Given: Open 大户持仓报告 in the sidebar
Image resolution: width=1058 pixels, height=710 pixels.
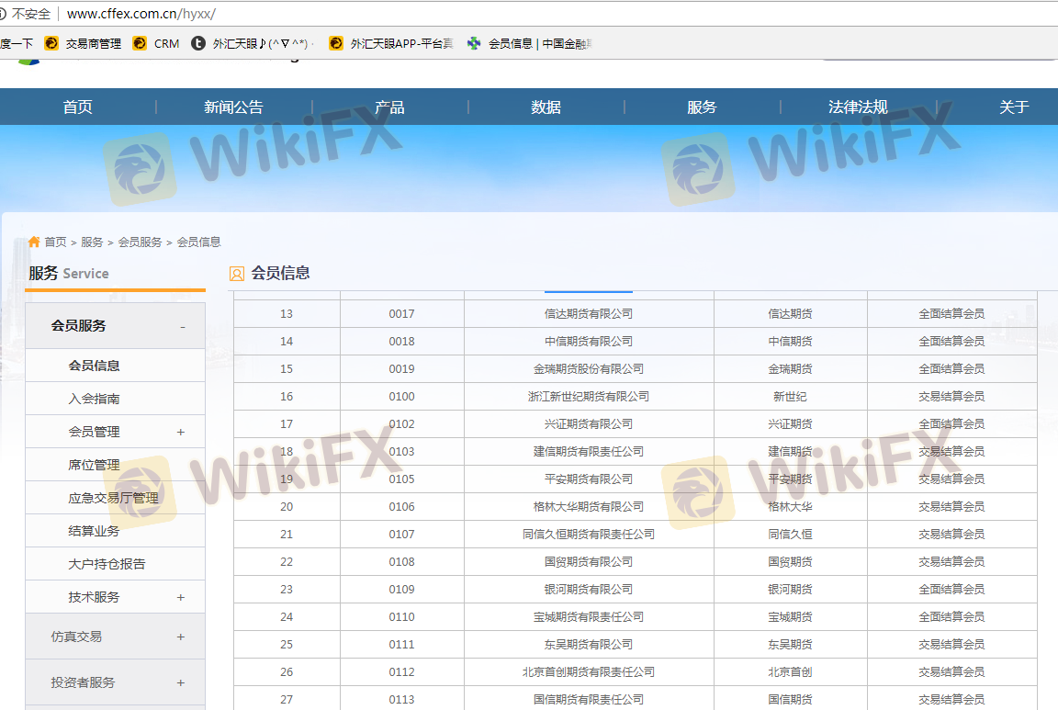Looking at the screenshot, I should coord(107,564).
